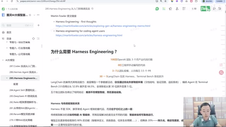Screen dimensions: 226x127
Task: Open the comments bubble icon
Action: tap(214, 9)
